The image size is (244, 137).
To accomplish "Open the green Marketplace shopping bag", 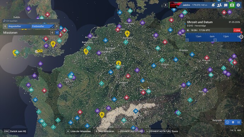I will click(x=232, y=5).
